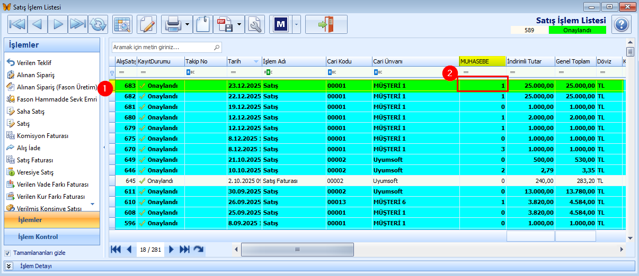Image resolution: width=639 pixels, height=276 pixels.
Task: Toggle the Tamamlananları gizle checkbox
Action: (x=7, y=253)
